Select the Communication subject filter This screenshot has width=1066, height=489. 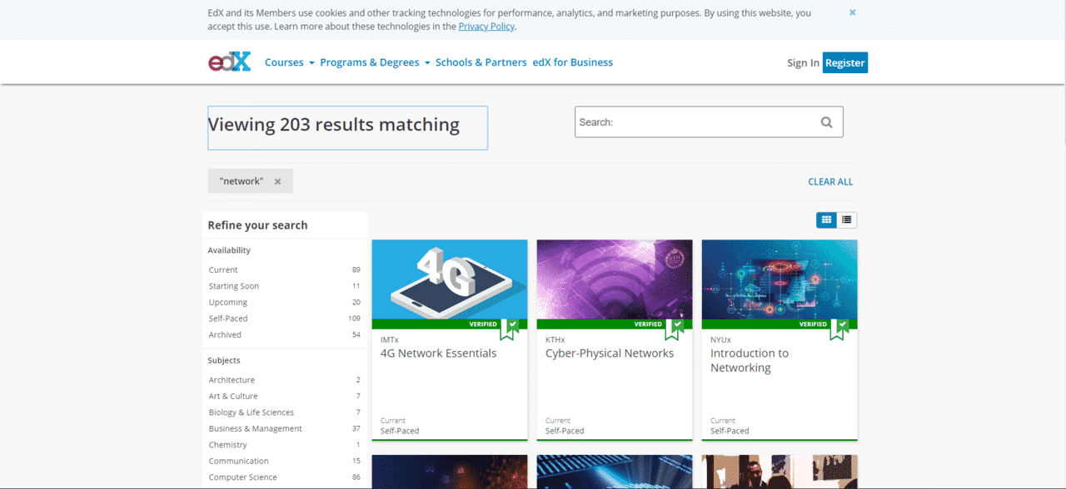coord(285,462)
